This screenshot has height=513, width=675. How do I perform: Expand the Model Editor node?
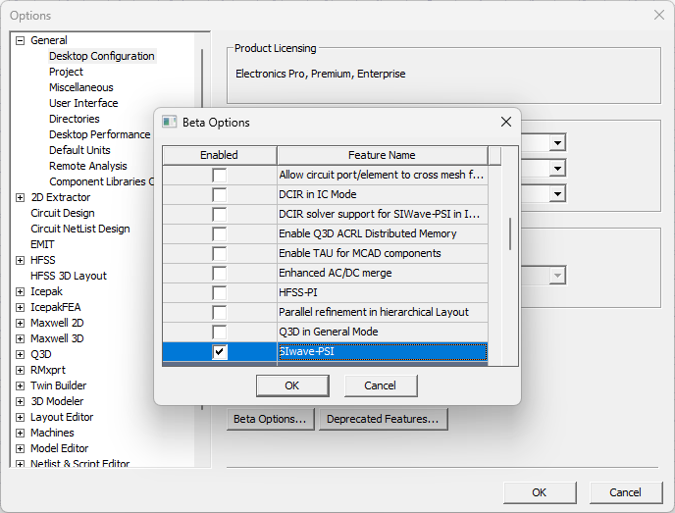pos(20,449)
